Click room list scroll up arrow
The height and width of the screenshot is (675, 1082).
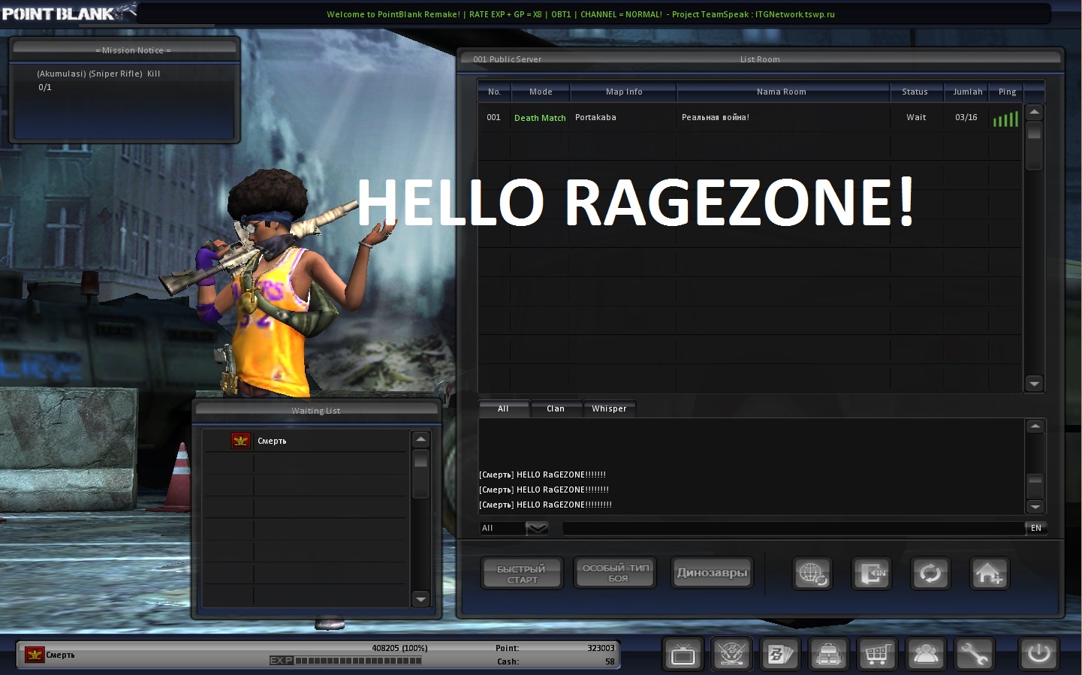click(x=1034, y=113)
